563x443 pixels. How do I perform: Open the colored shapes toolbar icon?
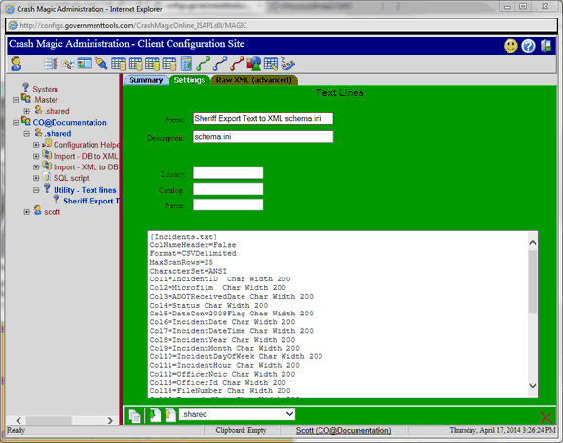click(254, 64)
